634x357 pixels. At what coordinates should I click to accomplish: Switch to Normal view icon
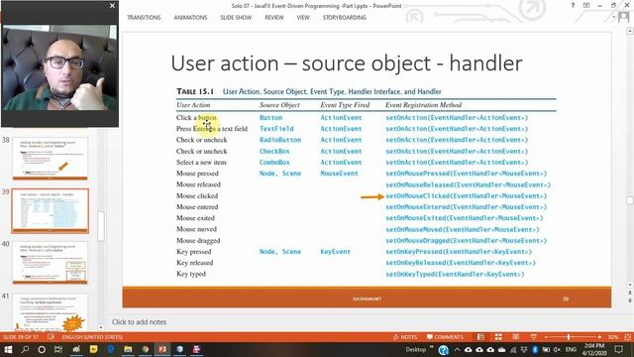pyautogui.click(x=480, y=337)
